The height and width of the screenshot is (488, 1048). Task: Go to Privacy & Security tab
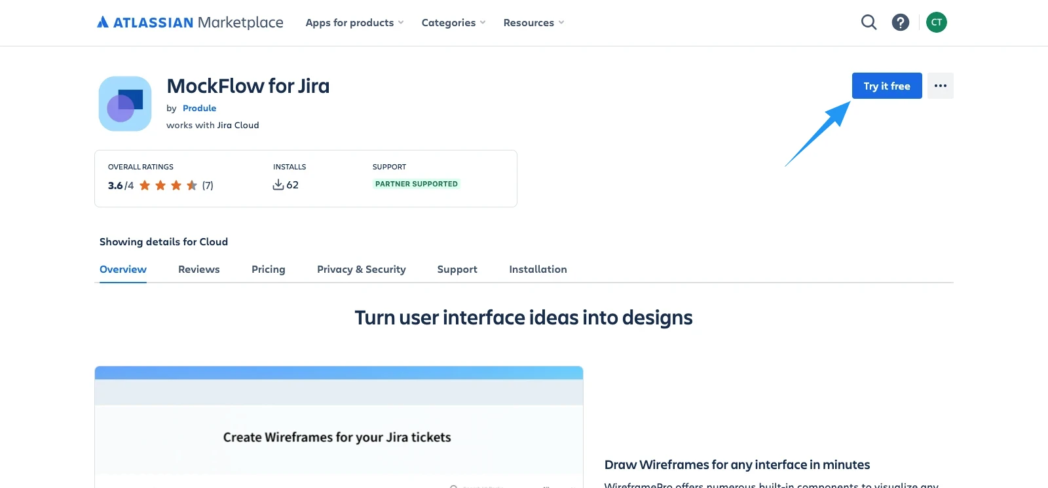362,270
